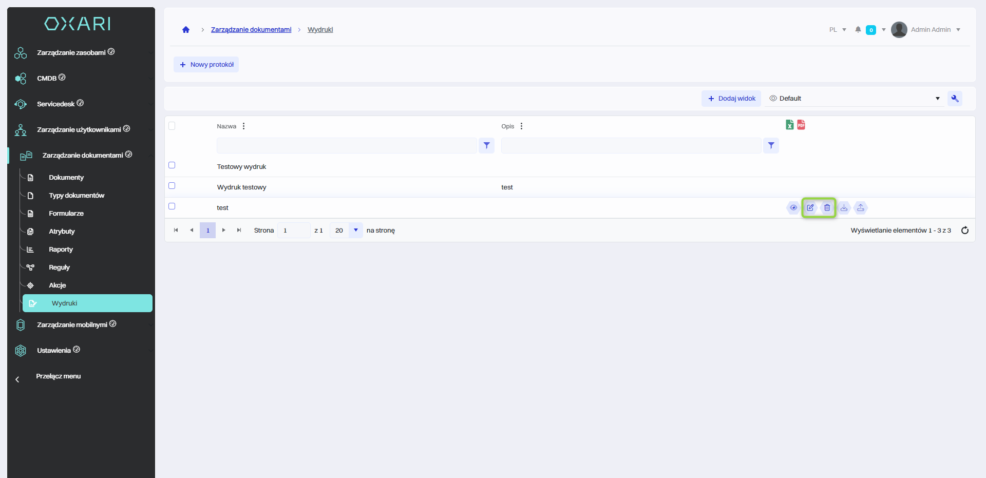Open the items per page dropdown
The height and width of the screenshot is (478, 986).
[355, 231]
